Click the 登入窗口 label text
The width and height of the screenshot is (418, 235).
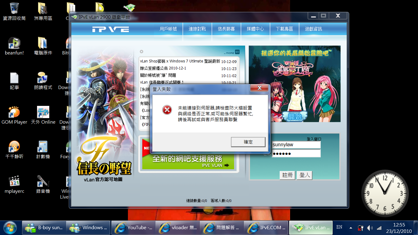coord(314,139)
